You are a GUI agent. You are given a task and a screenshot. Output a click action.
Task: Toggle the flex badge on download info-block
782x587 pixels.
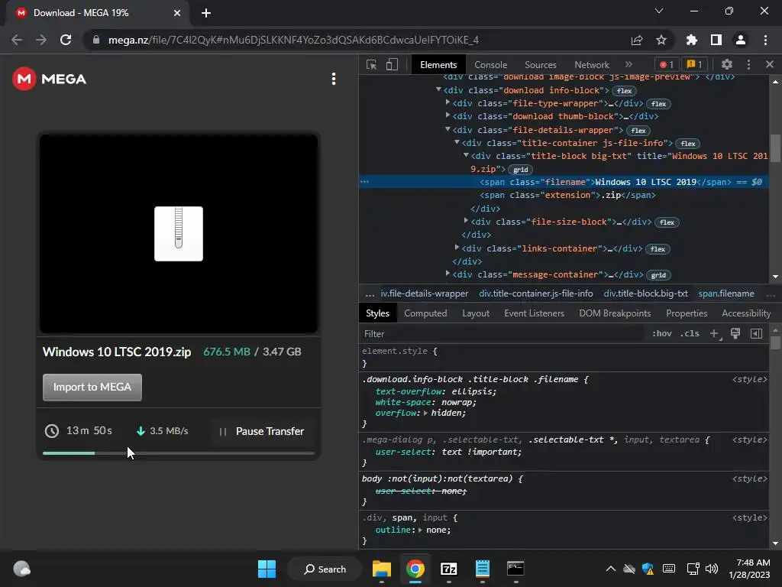point(624,91)
